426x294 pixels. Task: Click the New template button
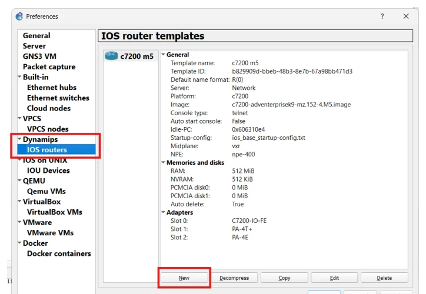[x=184, y=278]
